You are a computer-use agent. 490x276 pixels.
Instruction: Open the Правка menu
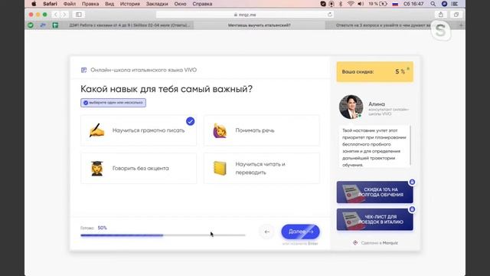coord(90,4)
